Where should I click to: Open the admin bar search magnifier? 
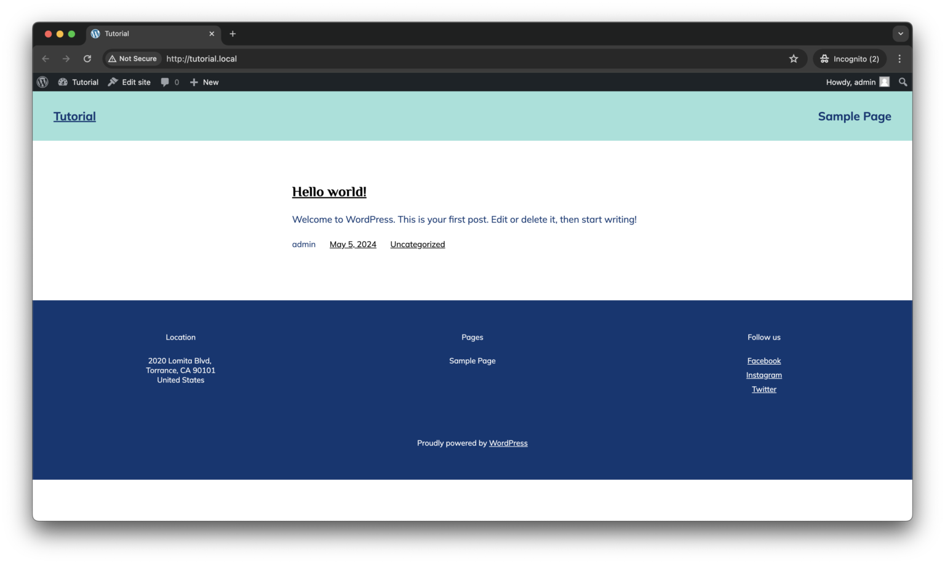click(903, 82)
